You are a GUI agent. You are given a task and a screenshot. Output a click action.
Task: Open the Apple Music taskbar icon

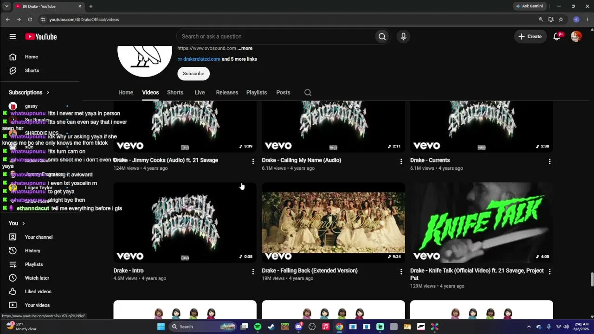point(326,327)
